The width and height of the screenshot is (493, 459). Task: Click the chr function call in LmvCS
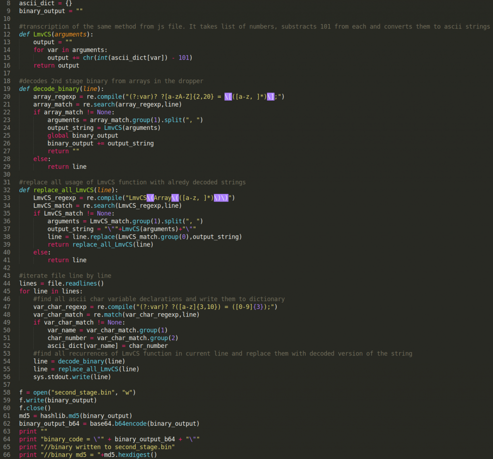[x=78, y=58]
